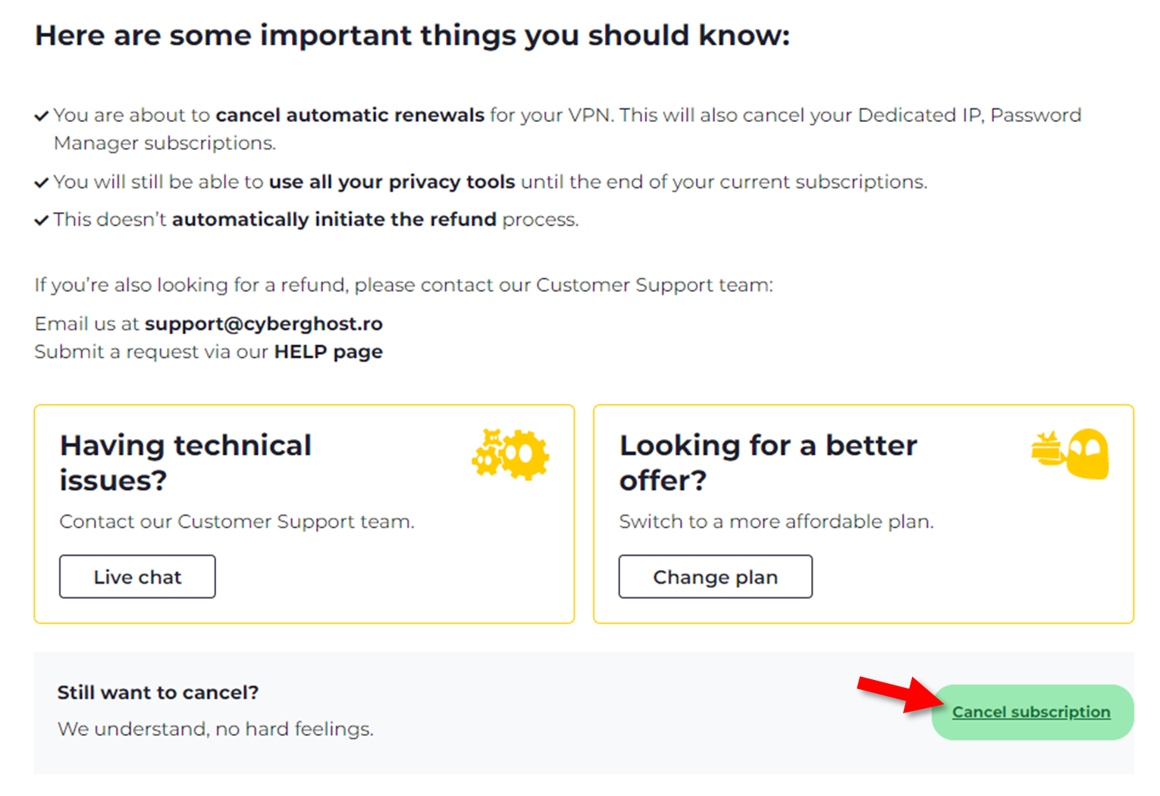Open the HELP page link
This screenshot has height=796, width=1160.
(328, 352)
